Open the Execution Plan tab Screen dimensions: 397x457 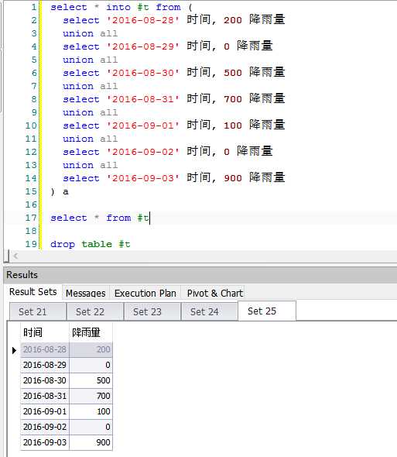pyautogui.click(x=145, y=293)
